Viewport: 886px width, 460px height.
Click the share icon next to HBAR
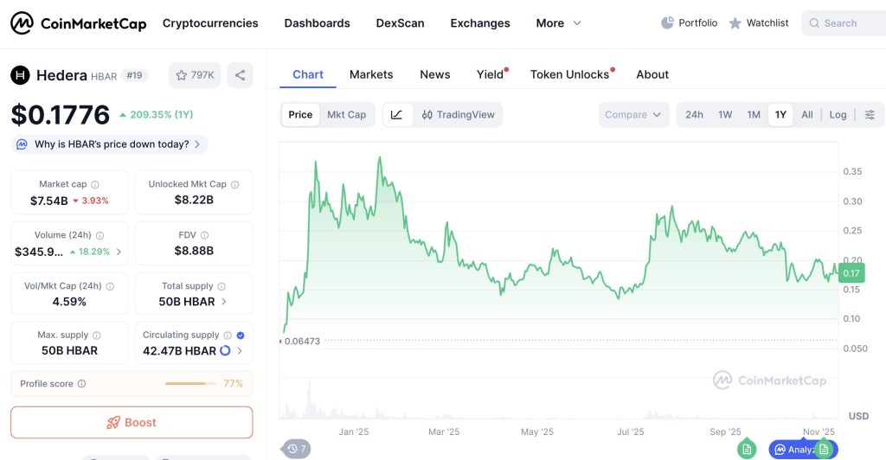(240, 75)
